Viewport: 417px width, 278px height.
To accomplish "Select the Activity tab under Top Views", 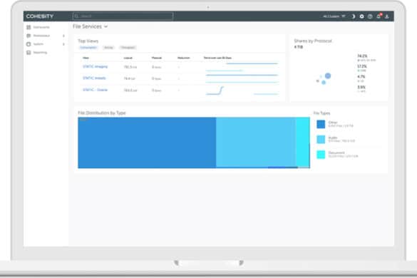I will tap(108, 47).
